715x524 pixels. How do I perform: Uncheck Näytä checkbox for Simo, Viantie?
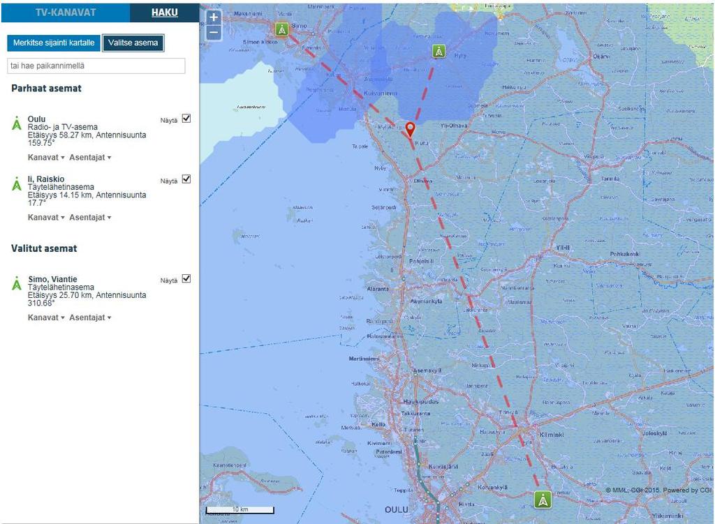(x=186, y=278)
